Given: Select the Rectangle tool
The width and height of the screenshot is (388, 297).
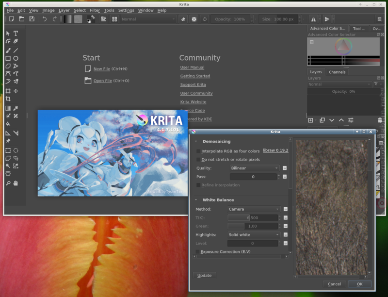Looking at the screenshot, I should tap(8, 58).
